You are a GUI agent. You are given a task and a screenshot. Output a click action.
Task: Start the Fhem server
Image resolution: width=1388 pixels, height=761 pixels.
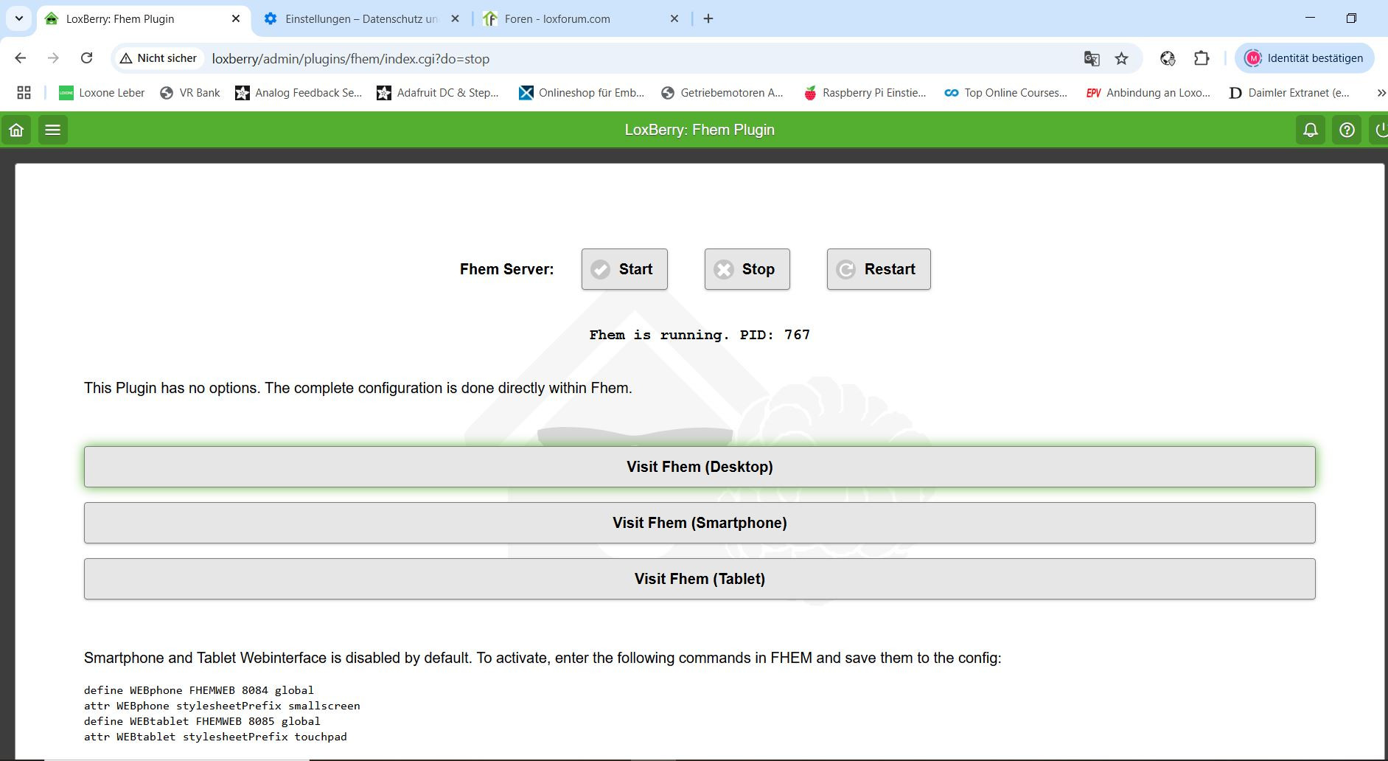(624, 269)
